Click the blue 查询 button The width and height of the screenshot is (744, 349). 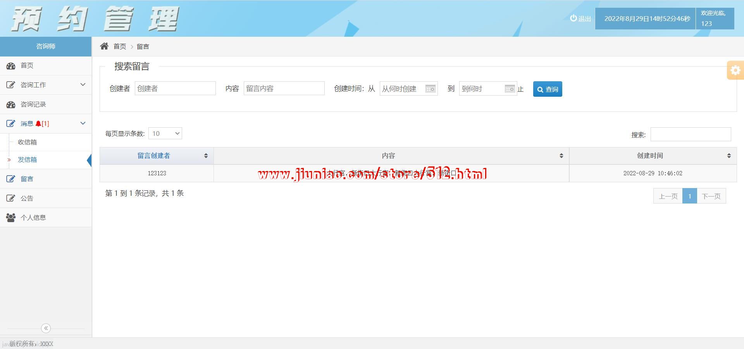point(548,89)
